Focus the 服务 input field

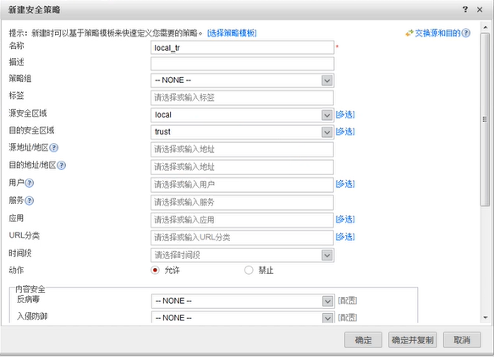click(242, 202)
